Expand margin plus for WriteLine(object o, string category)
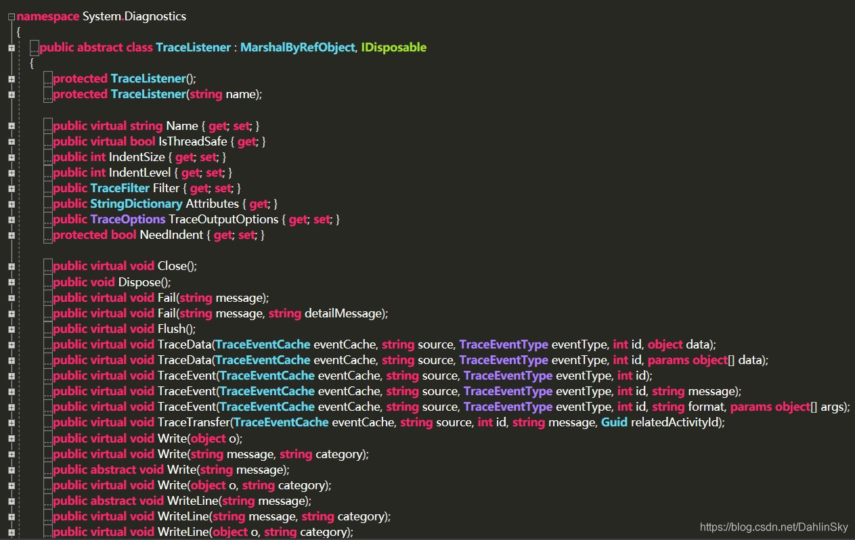The width and height of the screenshot is (855, 540). 12,532
